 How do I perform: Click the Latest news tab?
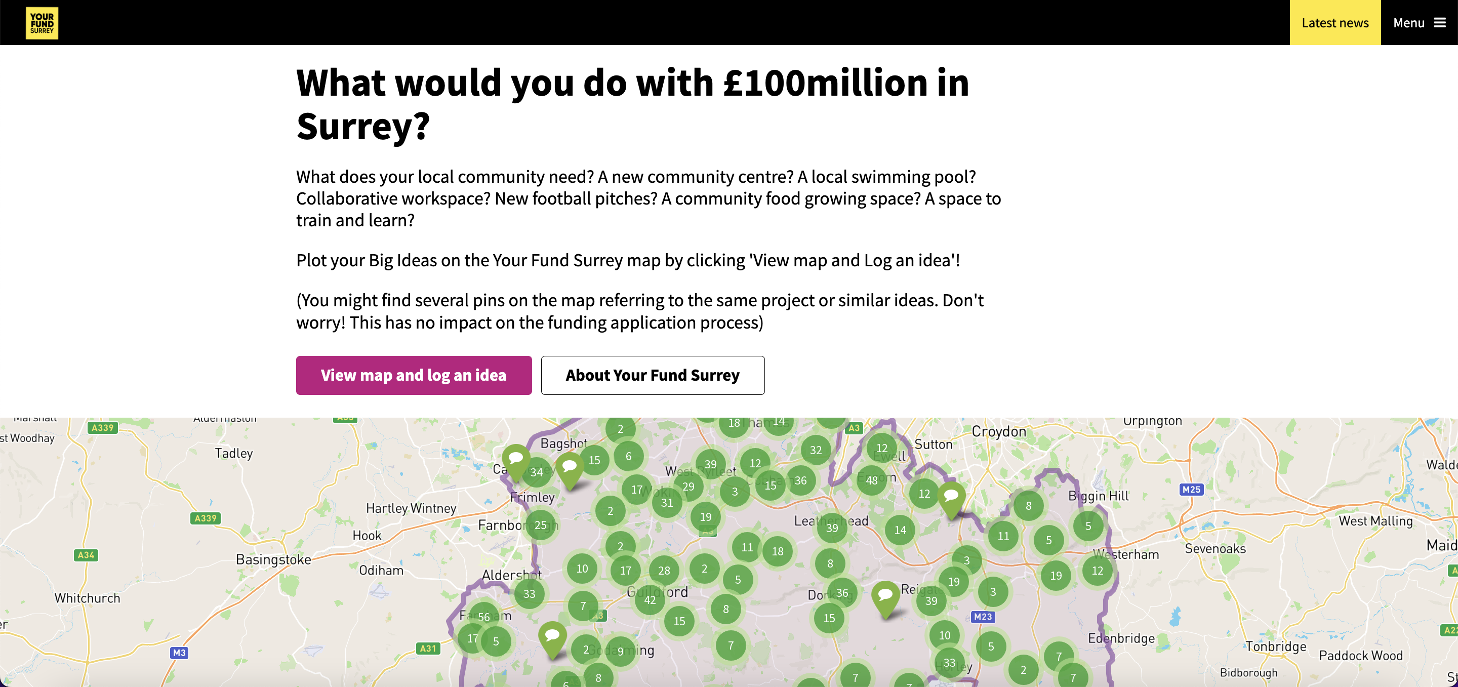pyautogui.click(x=1334, y=23)
